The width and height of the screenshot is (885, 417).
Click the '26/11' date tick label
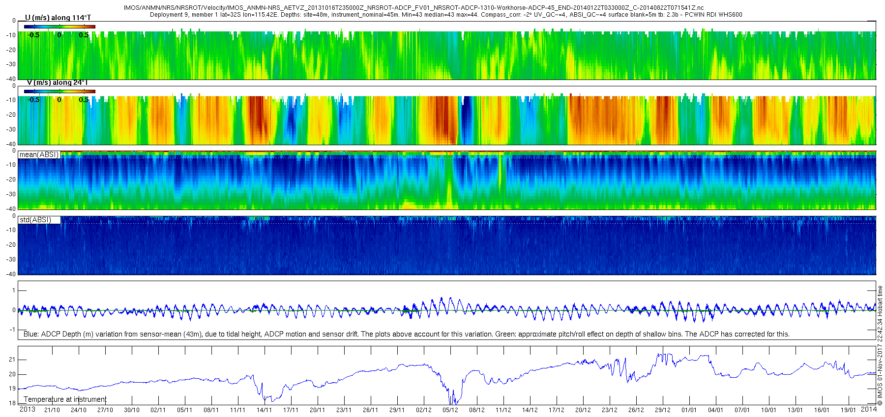[371, 410]
